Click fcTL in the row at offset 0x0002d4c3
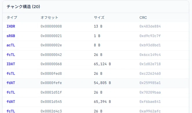This screenshot has height=113, width=192. pyautogui.click(x=11, y=111)
